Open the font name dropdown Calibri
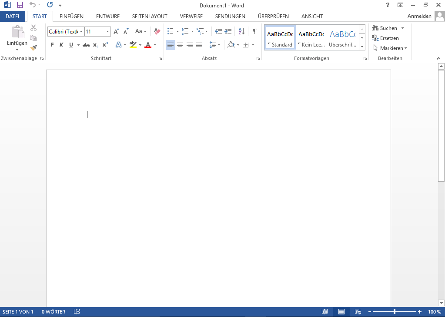445x317 pixels. click(x=81, y=32)
